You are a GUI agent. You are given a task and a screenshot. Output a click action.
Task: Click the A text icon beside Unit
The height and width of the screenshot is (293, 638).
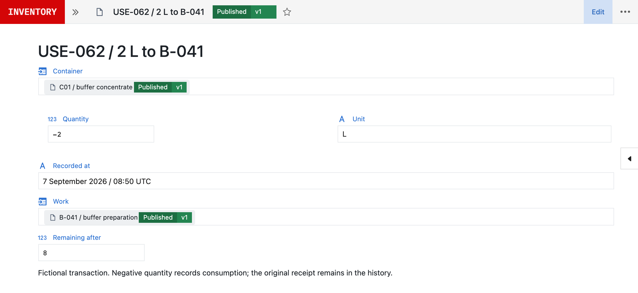coord(342,119)
